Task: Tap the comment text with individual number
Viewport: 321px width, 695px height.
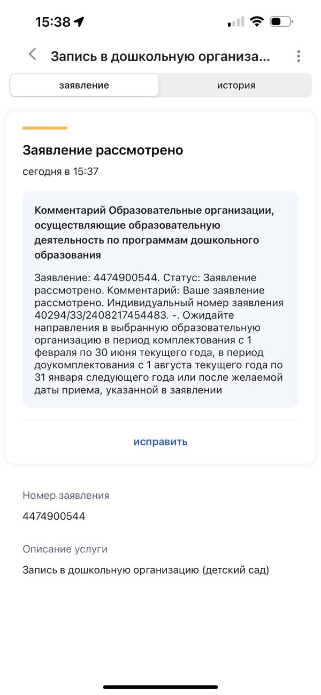Action: [x=159, y=334]
